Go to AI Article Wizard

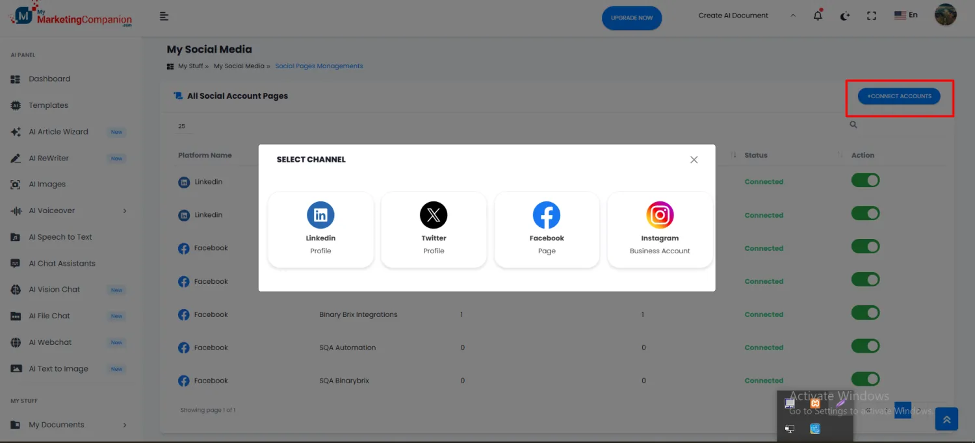[58, 132]
